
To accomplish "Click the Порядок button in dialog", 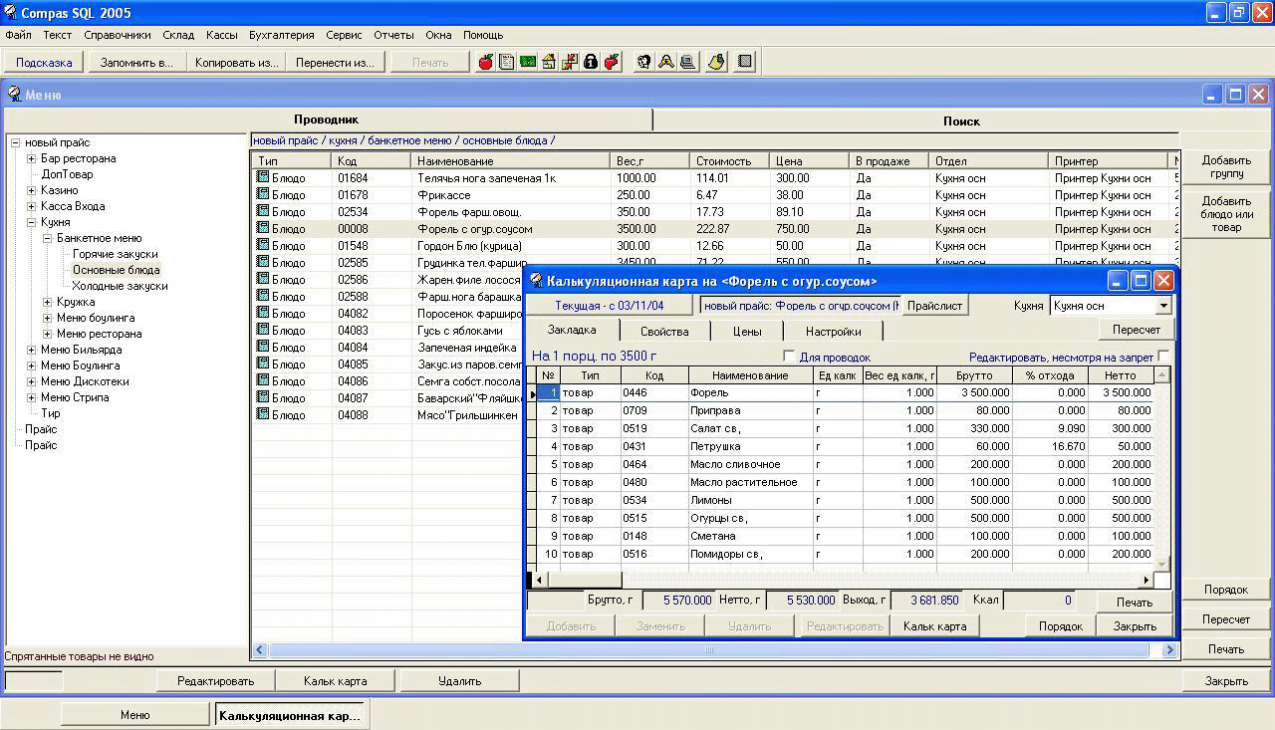I will [x=1060, y=626].
